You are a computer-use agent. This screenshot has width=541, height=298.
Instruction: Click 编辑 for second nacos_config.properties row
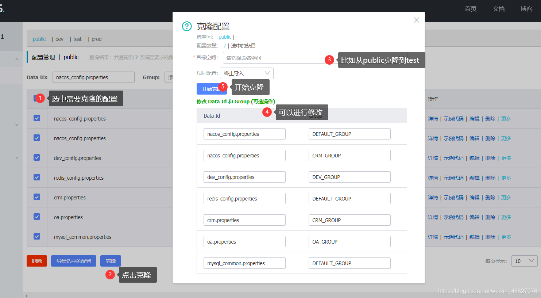[474, 138]
